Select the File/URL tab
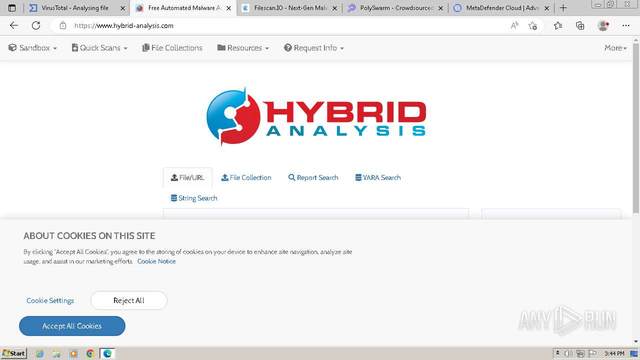640x360 pixels. (187, 177)
